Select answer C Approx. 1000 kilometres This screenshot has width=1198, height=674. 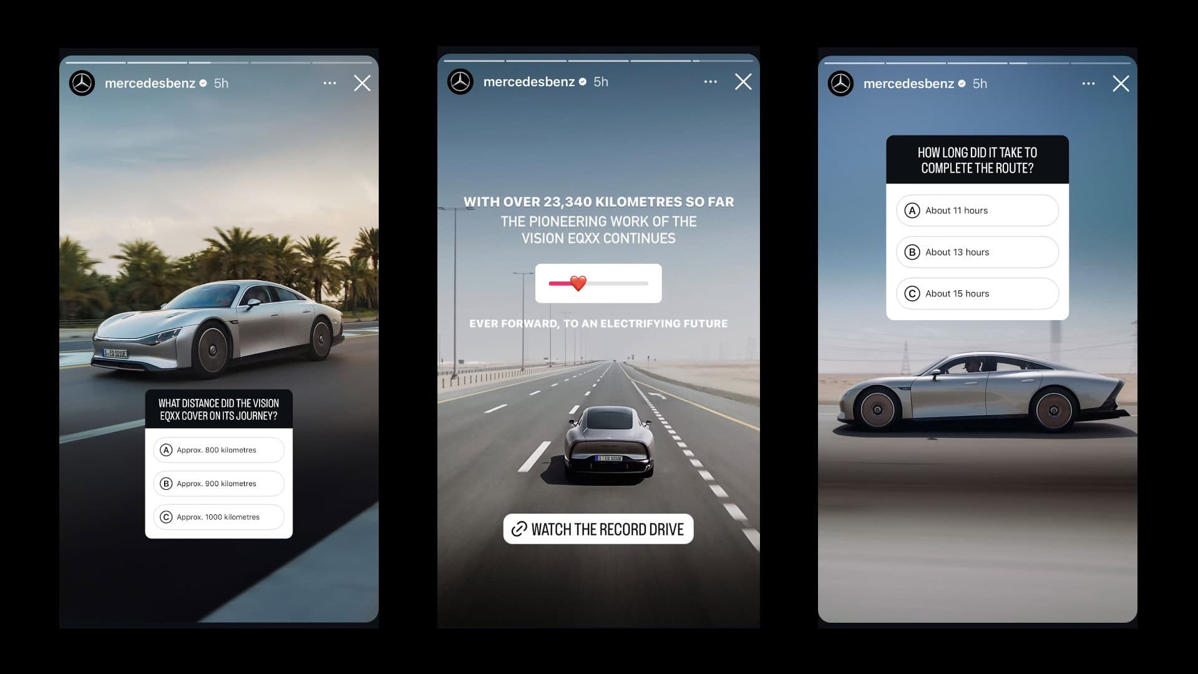(218, 517)
